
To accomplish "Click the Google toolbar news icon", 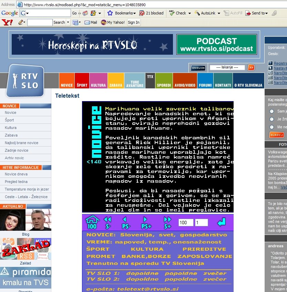I will 85,13.
